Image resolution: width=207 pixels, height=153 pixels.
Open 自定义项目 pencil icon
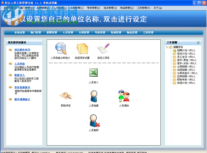point(103,48)
